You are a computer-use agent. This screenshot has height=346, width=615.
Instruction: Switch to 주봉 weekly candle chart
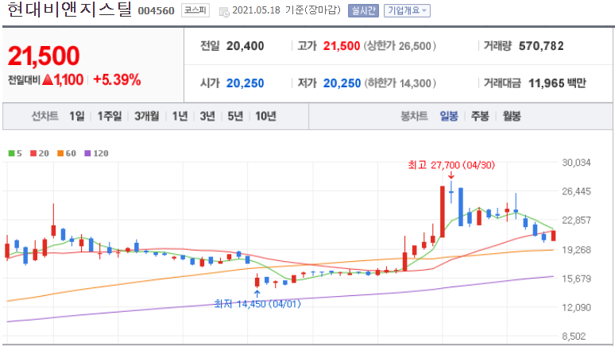tap(480, 116)
